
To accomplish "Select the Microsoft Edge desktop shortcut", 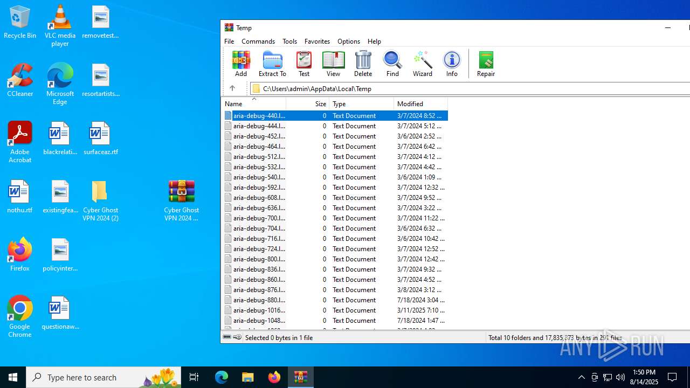I will (x=60, y=84).
